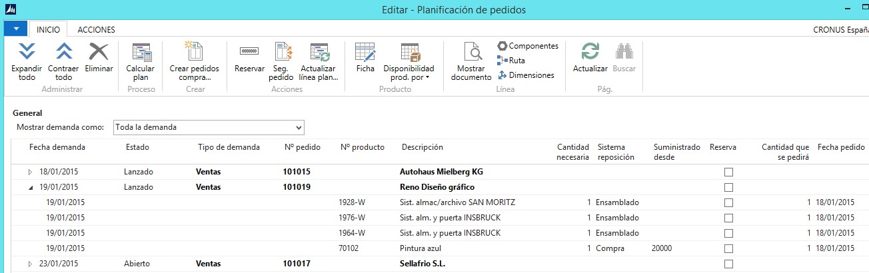Open Ruta in Línea group
The height and width of the screenshot is (273, 869).
[511, 61]
